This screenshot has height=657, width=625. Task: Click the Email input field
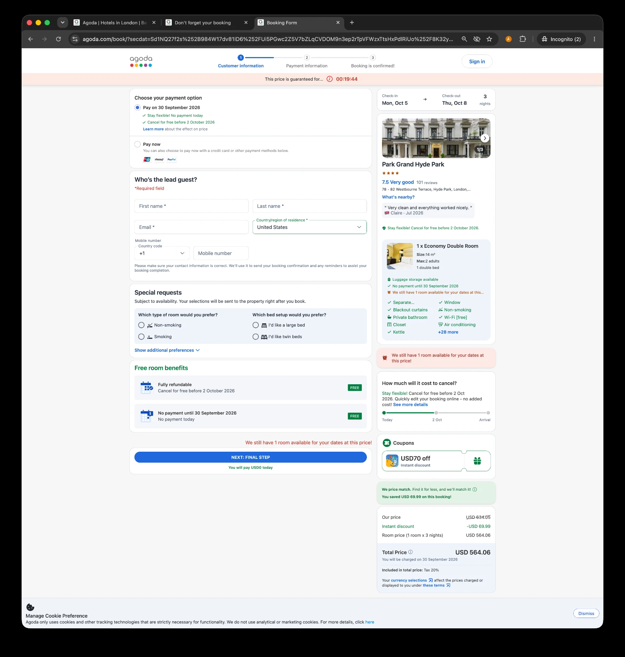191,227
